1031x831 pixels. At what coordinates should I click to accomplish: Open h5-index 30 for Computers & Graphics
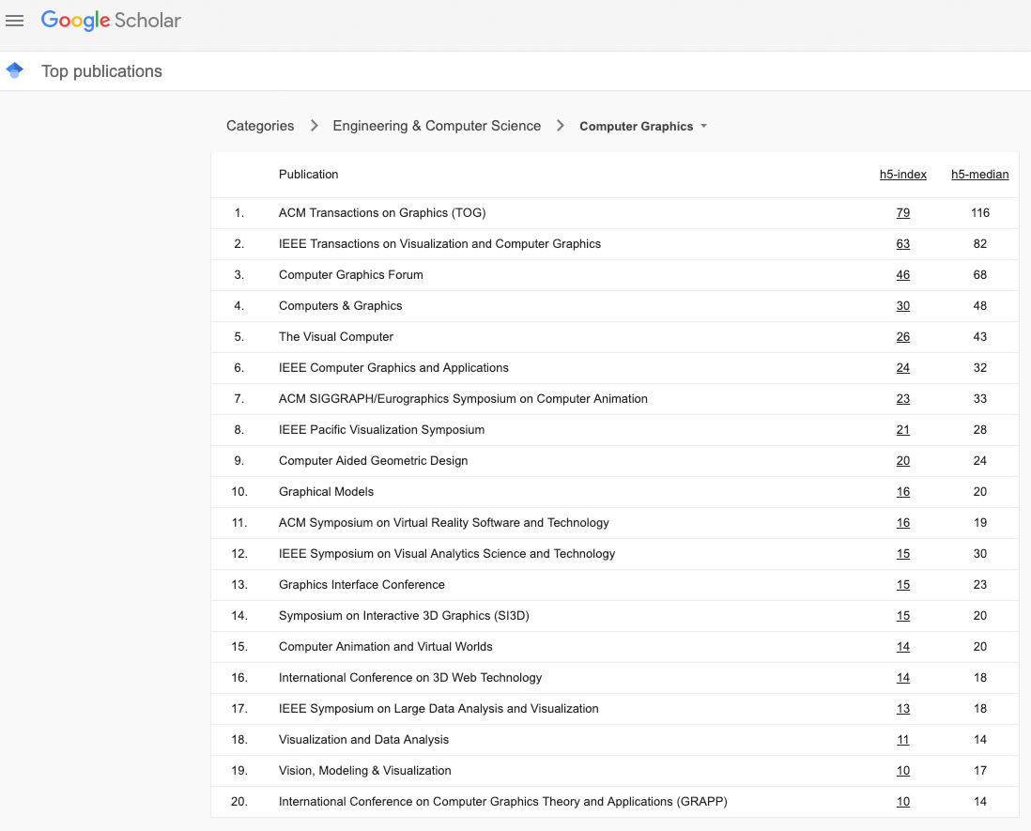tap(902, 306)
